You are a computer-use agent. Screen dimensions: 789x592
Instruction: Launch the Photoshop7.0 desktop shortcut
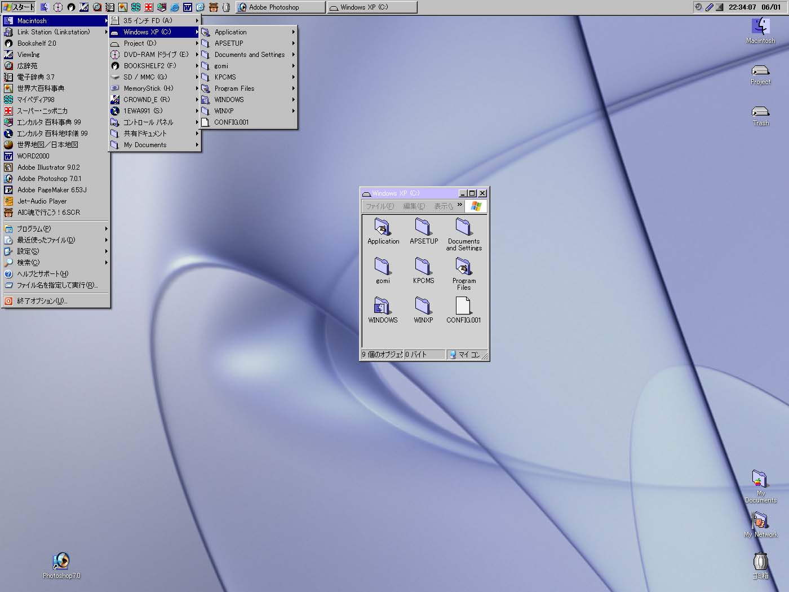pyautogui.click(x=61, y=566)
